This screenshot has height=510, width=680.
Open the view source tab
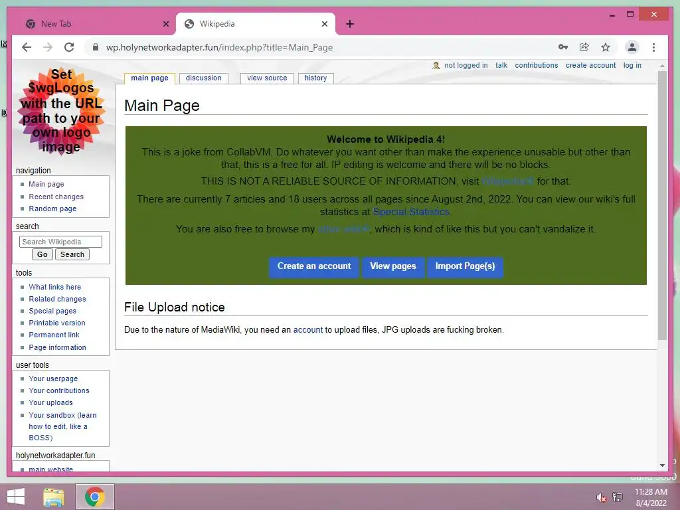pos(267,78)
